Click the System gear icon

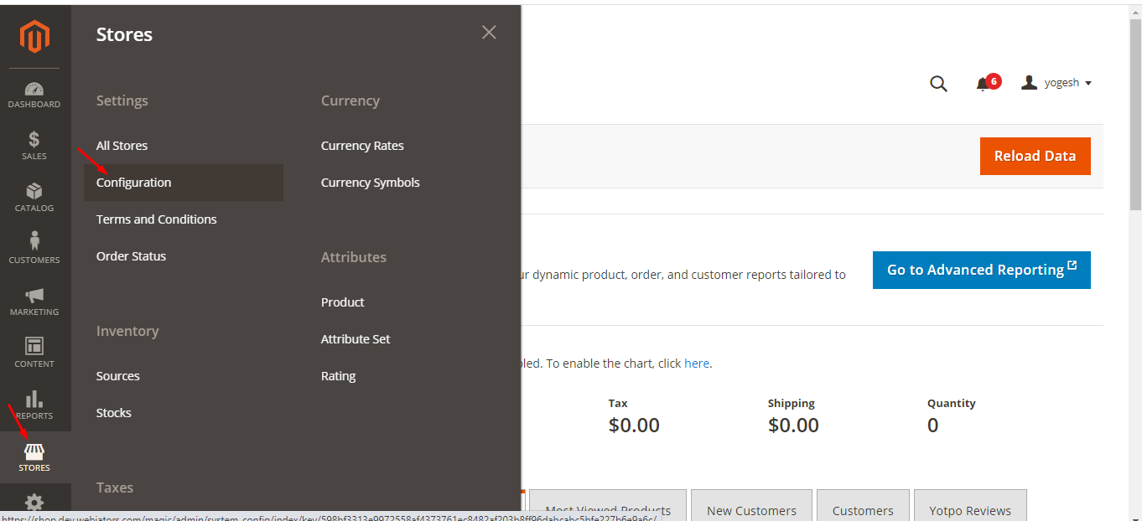34,503
